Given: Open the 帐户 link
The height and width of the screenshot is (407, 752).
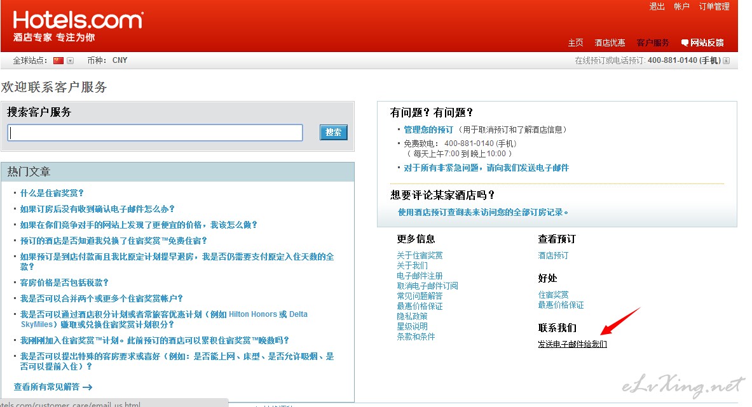Looking at the screenshot, I should coord(681,7).
